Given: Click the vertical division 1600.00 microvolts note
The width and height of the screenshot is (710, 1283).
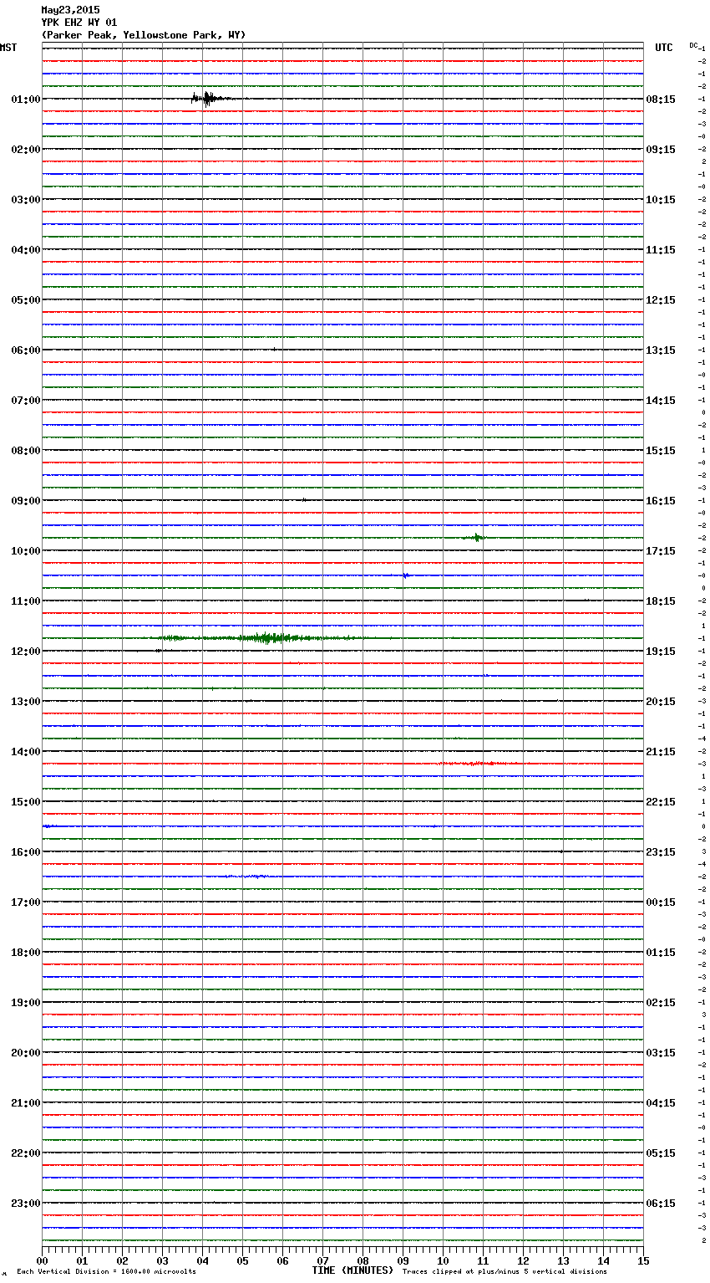Looking at the screenshot, I should (x=106, y=1271).
